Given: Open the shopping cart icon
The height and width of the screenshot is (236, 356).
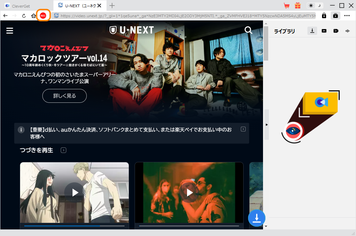Looking at the screenshot, I should [x=287, y=6].
